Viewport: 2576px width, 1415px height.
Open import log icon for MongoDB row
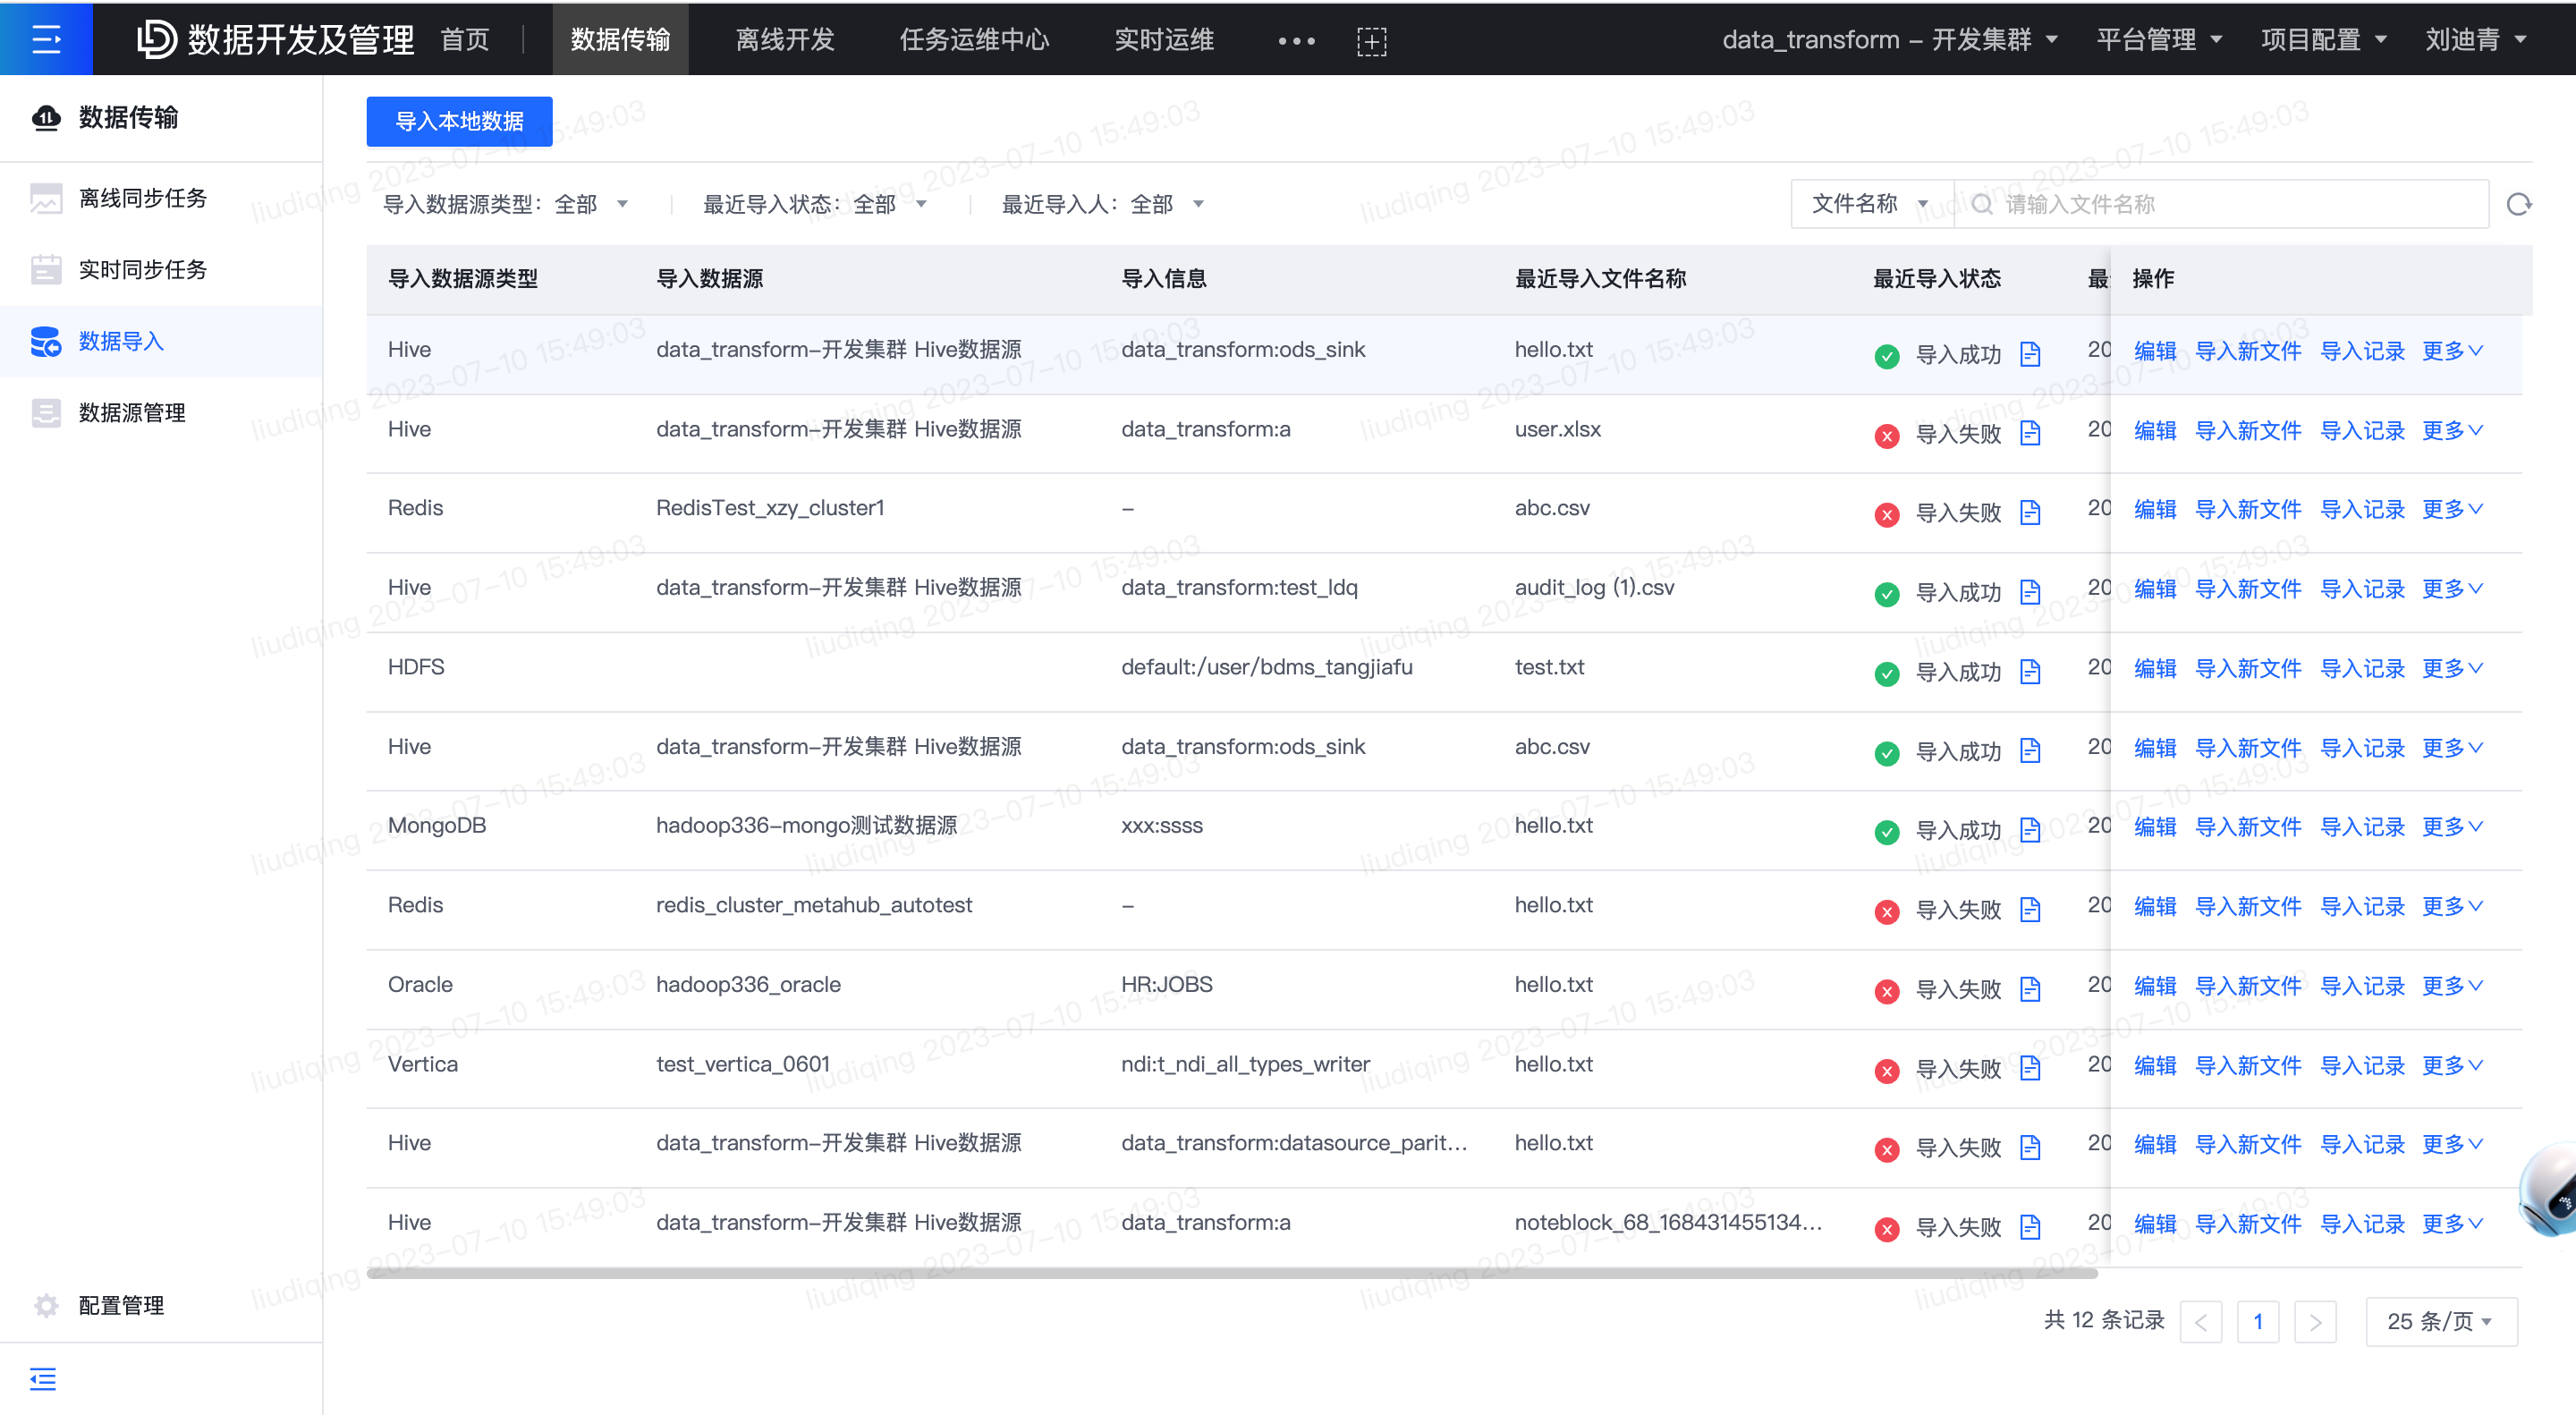pos(2029,830)
